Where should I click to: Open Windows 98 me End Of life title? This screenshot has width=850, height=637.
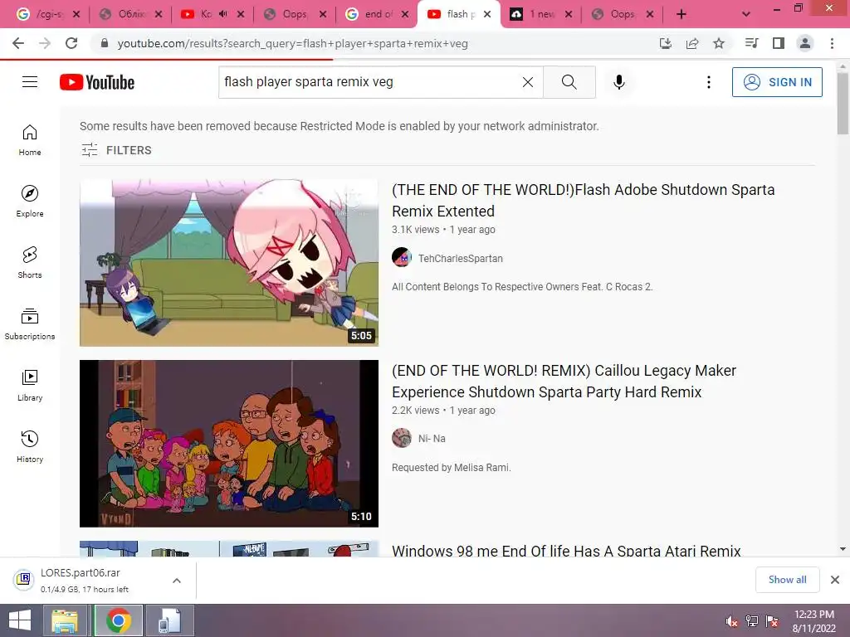566,551
